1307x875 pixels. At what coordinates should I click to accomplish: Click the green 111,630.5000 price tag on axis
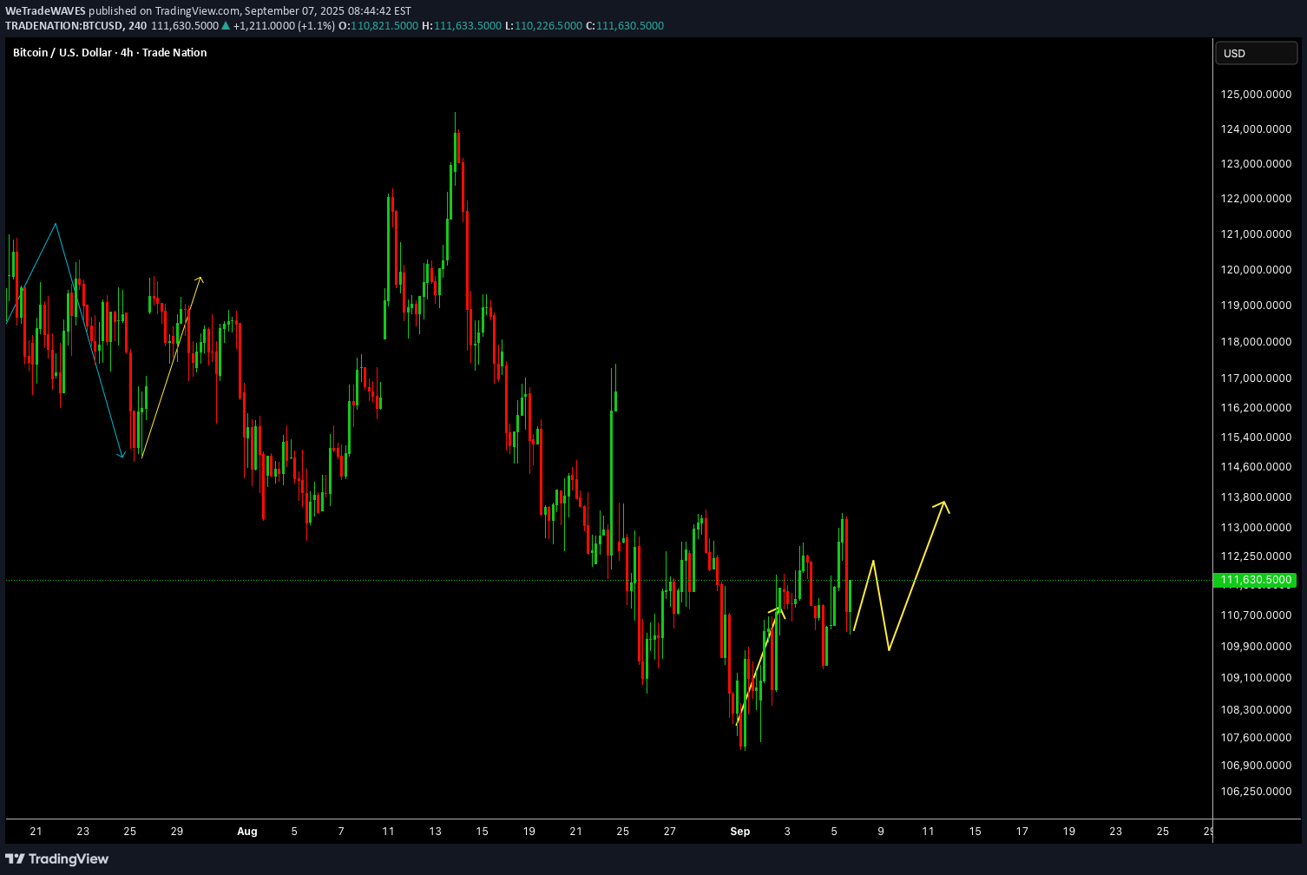[1256, 580]
